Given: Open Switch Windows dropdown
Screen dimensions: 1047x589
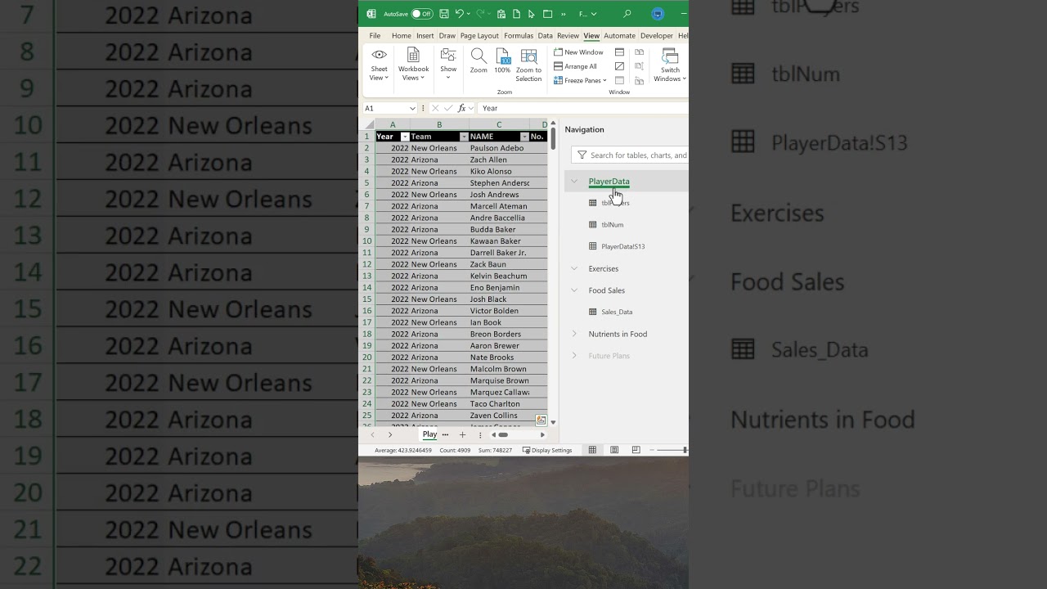Looking at the screenshot, I should point(670,64).
